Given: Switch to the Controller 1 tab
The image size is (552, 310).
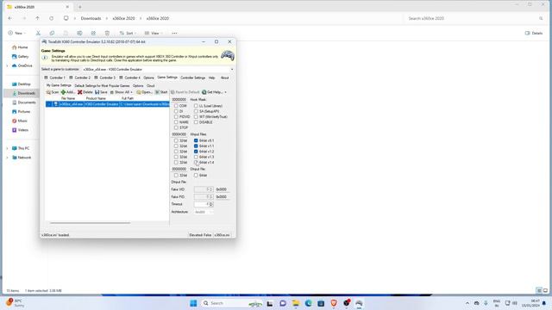Looking at the screenshot, I should pyautogui.click(x=54, y=77).
